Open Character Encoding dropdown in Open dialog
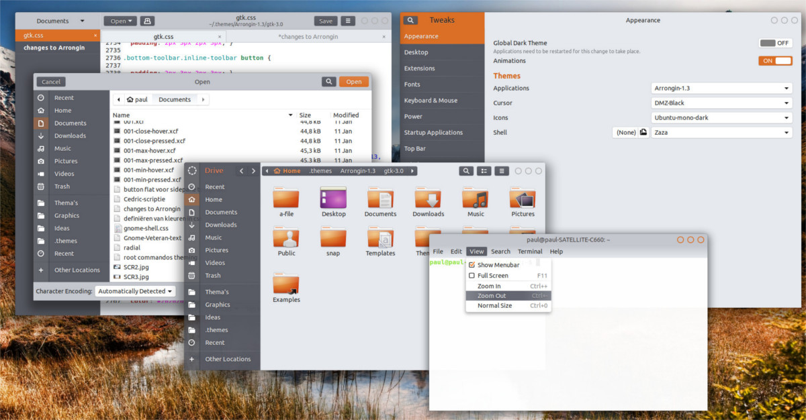The width and height of the screenshot is (806, 420). coord(135,291)
